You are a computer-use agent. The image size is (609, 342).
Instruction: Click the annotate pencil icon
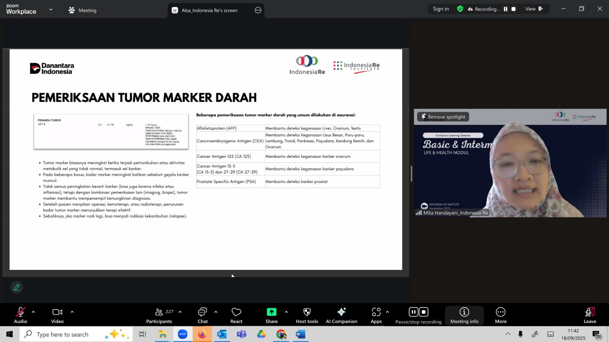point(17,287)
